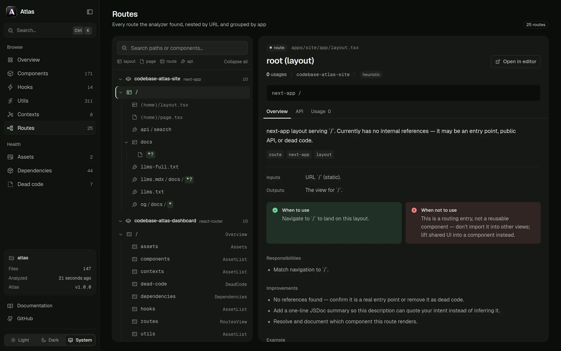
Task: Click the Atlas logo icon
Action: [12, 12]
